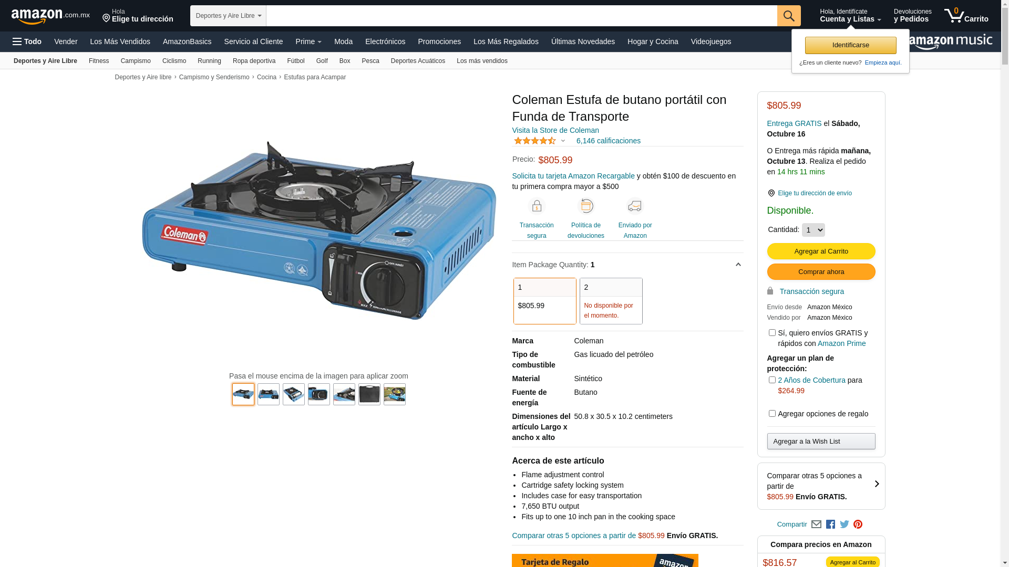Open the shopping cart icon
1009x567 pixels.
pos(966,16)
